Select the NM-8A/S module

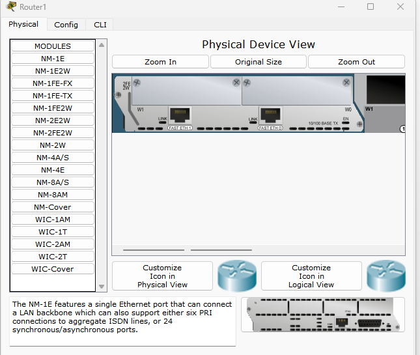[x=53, y=182]
